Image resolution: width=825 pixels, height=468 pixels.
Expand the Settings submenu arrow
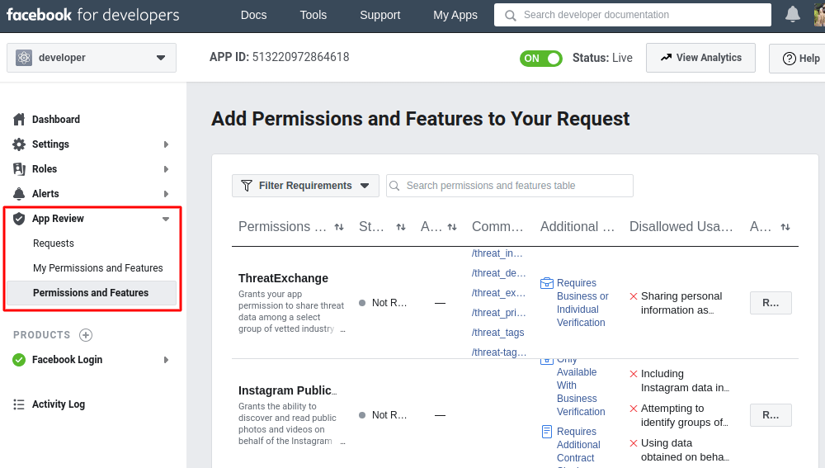click(x=166, y=144)
